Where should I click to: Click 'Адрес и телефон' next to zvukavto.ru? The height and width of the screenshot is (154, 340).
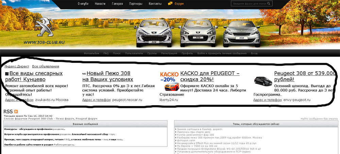point(19,100)
